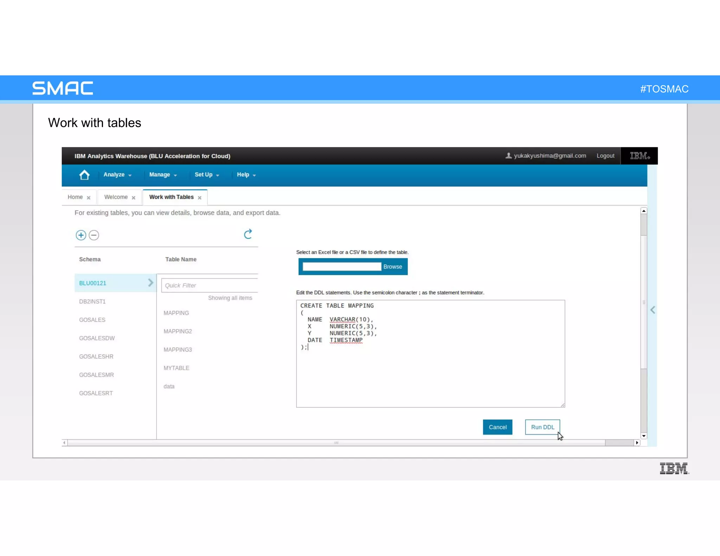This screenshot has width=720, height=556.
Task: Click the Browse file button
Action: click(x=392, y=267)
